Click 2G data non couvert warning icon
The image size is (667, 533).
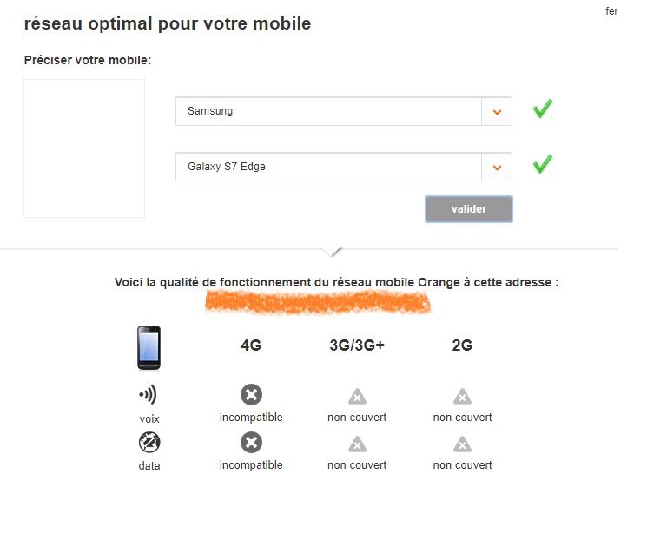[x=462, y=444]
